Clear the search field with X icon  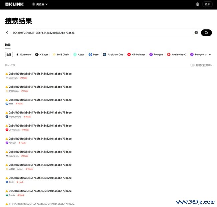[x=196, y=33]
